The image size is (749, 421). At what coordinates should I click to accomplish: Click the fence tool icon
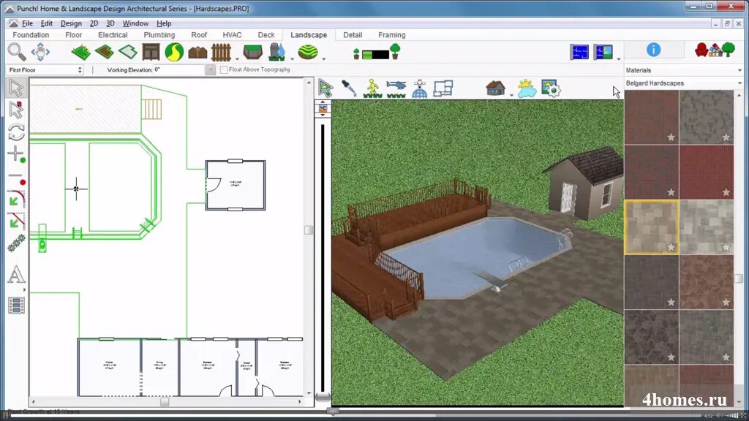coord(221,52)
